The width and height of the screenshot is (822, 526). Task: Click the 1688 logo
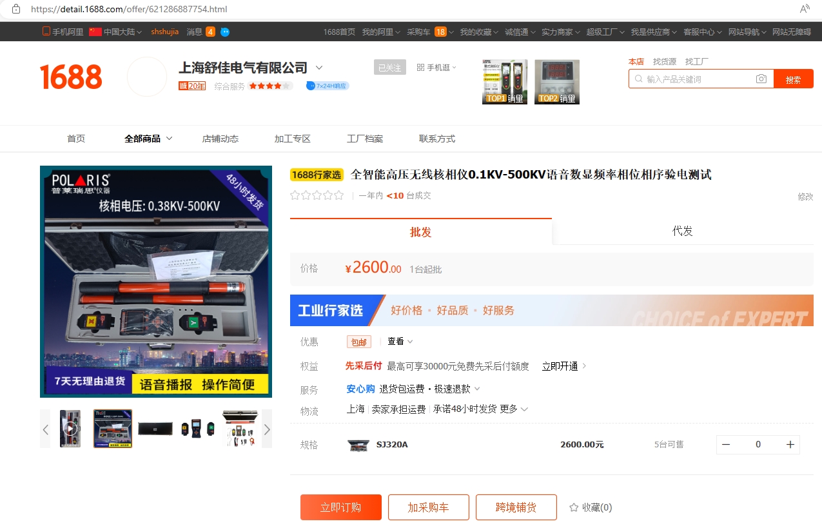point(70,76)
